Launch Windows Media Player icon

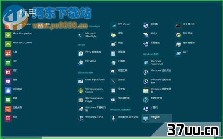coord(81,100)
